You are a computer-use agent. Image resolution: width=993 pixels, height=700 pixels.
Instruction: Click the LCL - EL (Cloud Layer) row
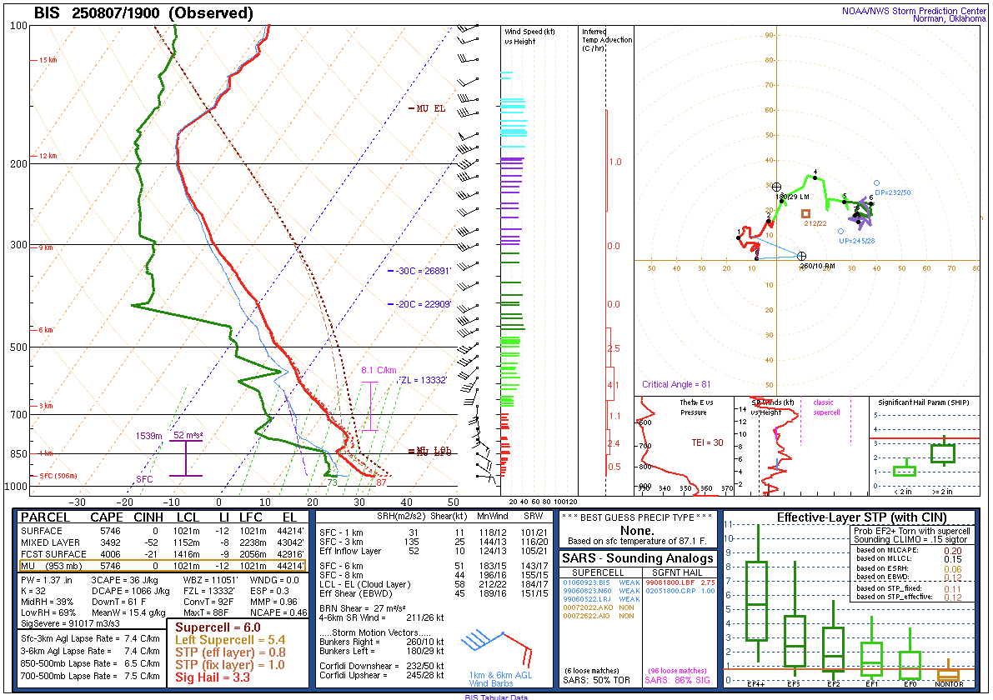434,584
